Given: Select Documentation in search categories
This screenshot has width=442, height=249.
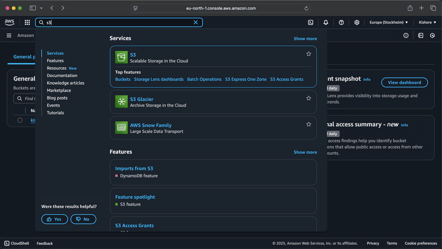Looking at the screenshot, I should 62,76.
